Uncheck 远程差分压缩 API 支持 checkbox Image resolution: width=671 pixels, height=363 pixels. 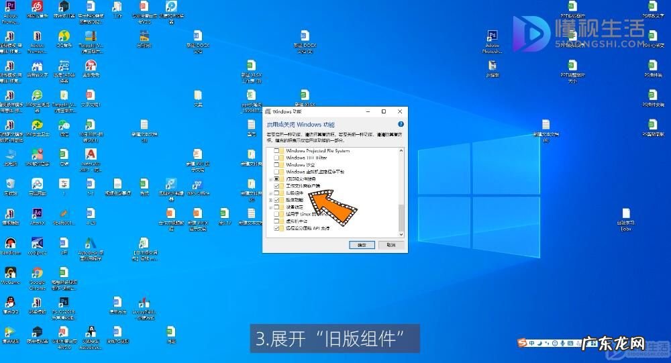276,228
